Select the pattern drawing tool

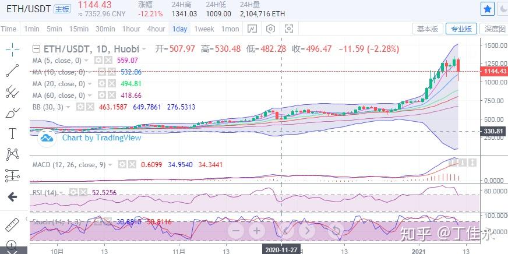(x=12, y=154)
